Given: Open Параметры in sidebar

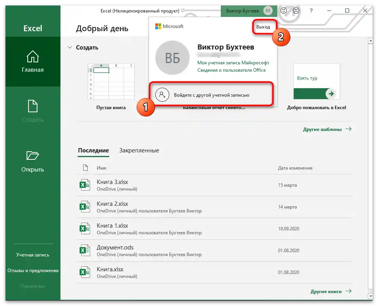Looking at the screenshot, I should pos(32,286).
